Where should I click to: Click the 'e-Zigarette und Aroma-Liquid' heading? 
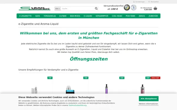(x=38, y=24)
